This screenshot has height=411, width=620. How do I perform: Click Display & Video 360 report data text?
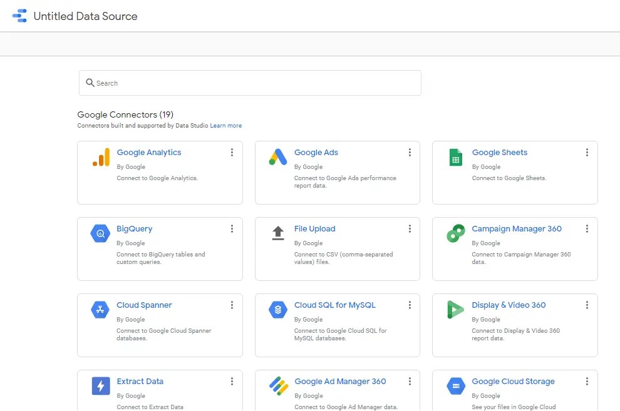coord(515,335)
